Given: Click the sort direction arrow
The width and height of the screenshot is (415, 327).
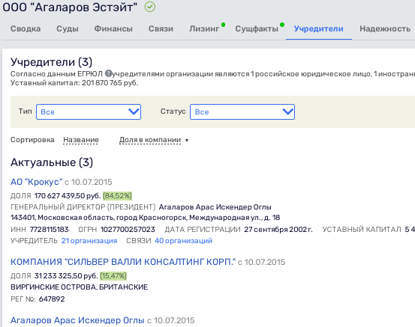Looking at the screenshot, I should (x=187, y=140).
